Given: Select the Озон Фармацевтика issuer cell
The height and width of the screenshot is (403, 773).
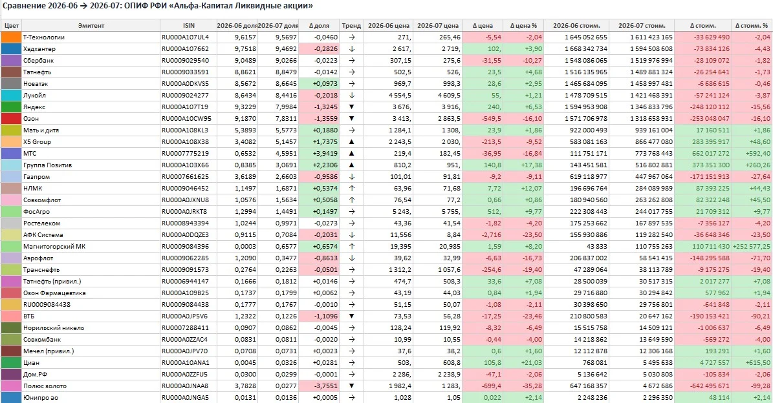Looking at the screenshot, I should 91,293.
